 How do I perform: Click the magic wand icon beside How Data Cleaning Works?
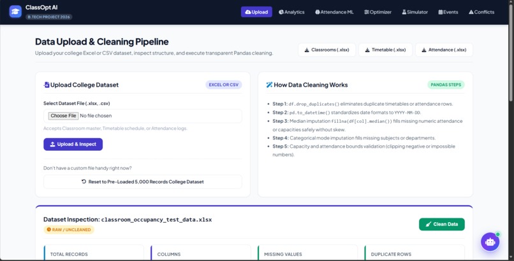[269, 85]
